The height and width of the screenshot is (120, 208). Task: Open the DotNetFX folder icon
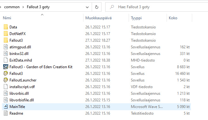(6, 34)
